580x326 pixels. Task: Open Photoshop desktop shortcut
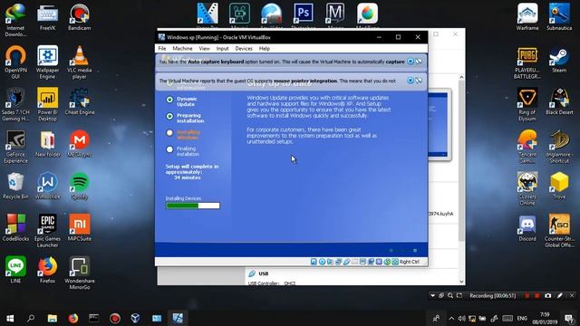coord(304,15)
